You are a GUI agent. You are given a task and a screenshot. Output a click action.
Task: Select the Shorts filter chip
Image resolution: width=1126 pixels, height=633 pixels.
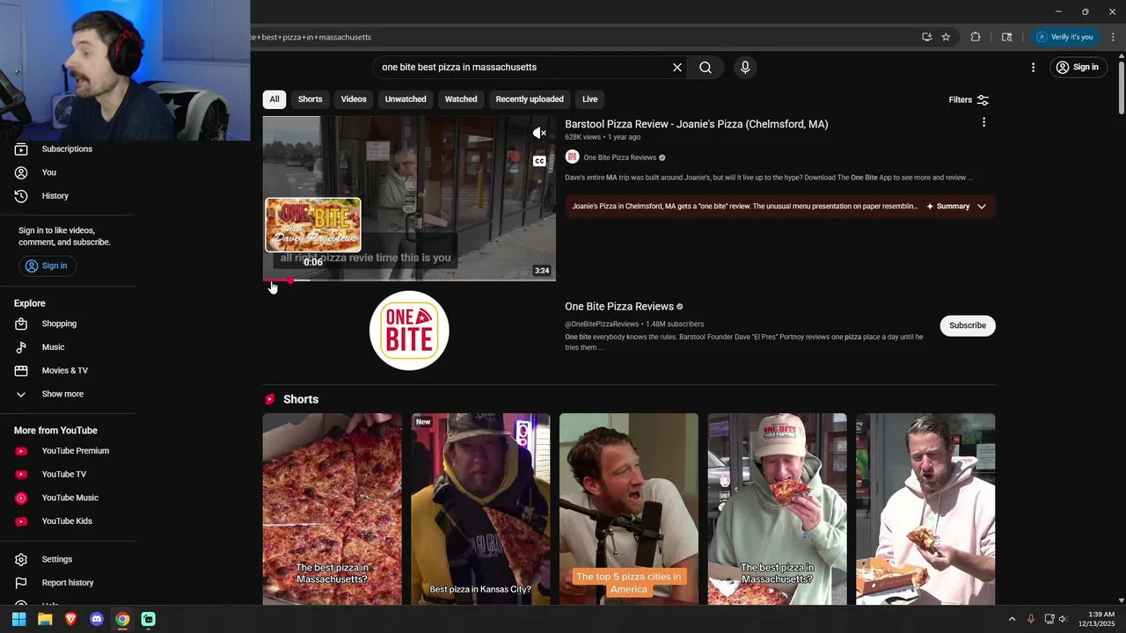(310, 99)
